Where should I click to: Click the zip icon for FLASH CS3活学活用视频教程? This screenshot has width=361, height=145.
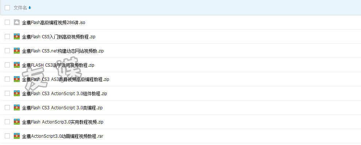17,65
